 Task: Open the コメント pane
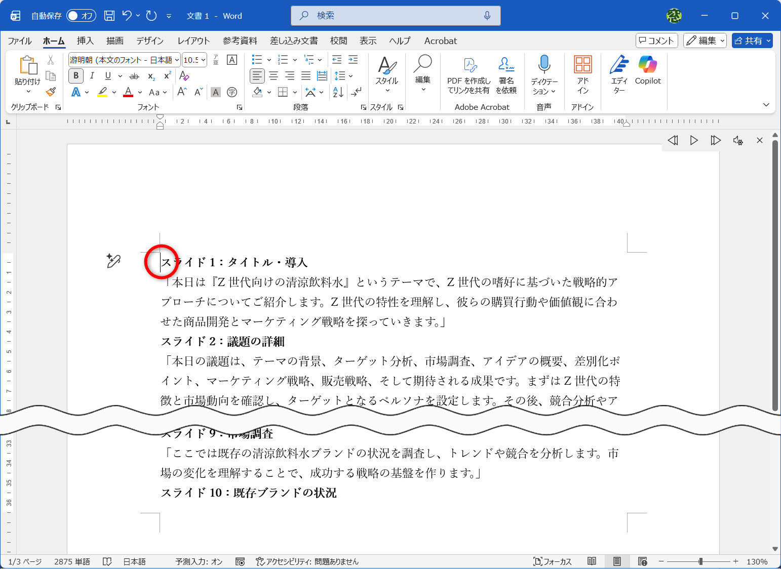click(656, 40)
